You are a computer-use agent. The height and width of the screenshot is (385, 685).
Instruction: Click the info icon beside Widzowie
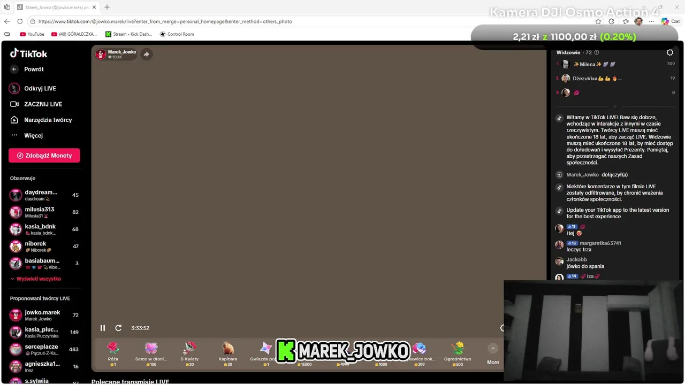point(597,52)
